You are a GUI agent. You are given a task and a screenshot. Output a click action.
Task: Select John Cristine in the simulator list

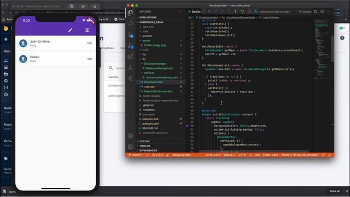tap(56, 43)
